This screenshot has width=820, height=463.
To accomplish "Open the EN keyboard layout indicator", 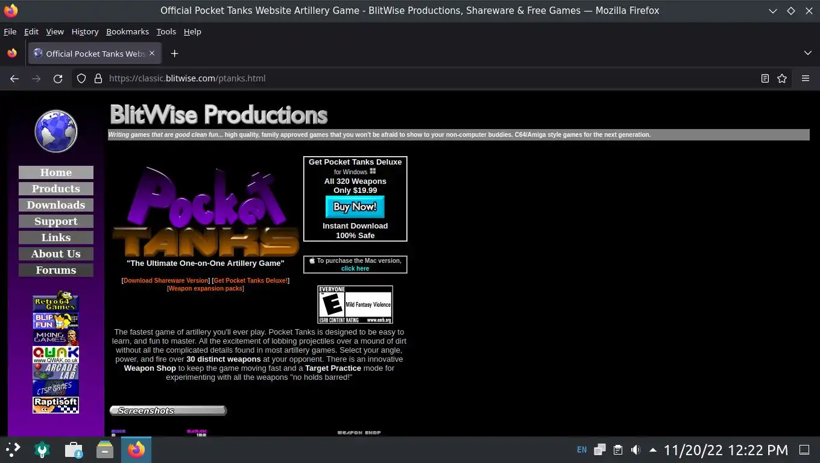I will pyautogui.click(x=582, y=449).
